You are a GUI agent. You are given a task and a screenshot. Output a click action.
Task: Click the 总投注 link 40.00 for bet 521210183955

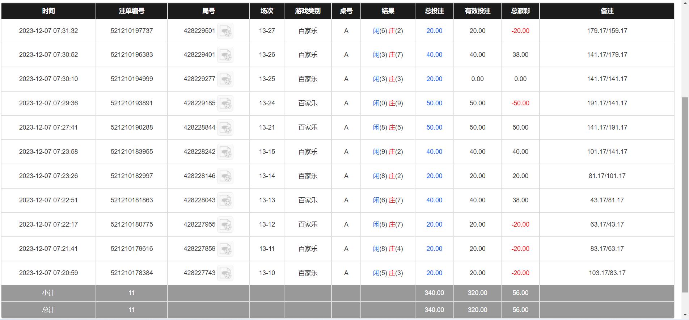coord(434,152)
